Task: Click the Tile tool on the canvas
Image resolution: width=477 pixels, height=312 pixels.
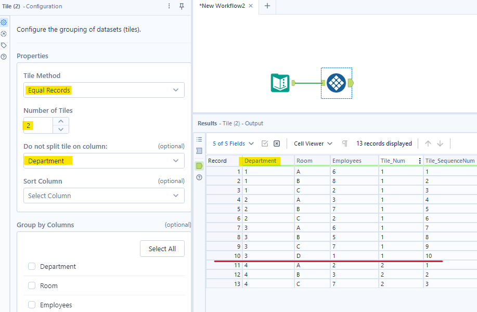Action: pyautogui.click(x=337, y=83)
